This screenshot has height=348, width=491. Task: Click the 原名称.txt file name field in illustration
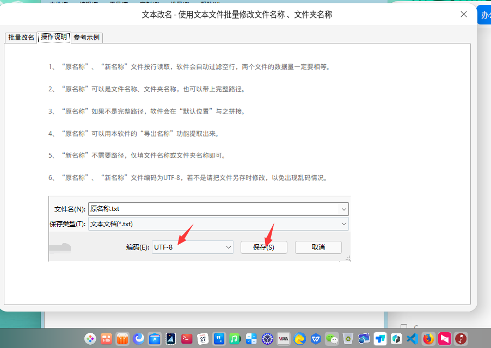tap(218, 209)
